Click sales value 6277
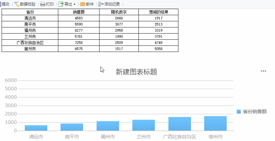Viewport: 275px width, 141px height. pos(79,30)
